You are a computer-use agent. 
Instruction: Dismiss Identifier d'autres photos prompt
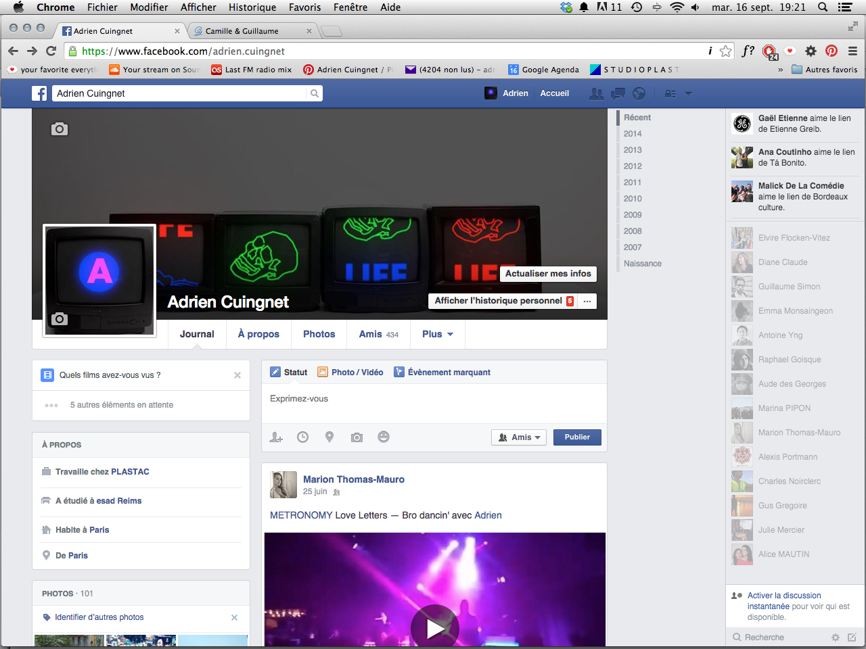(234, 617)
